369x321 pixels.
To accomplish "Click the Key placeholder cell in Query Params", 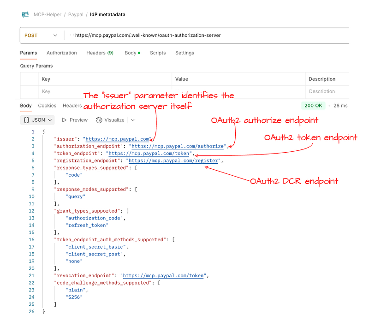I will click(105, 91).
